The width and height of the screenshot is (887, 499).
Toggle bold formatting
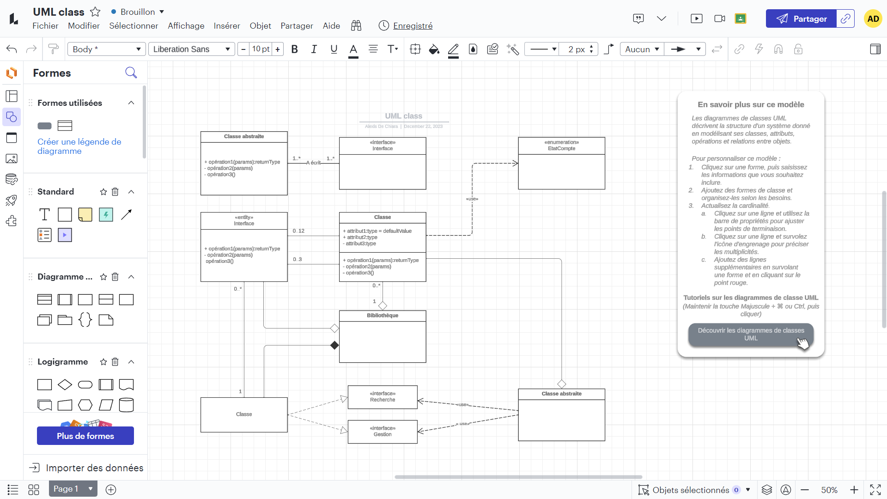coord(294,49)
